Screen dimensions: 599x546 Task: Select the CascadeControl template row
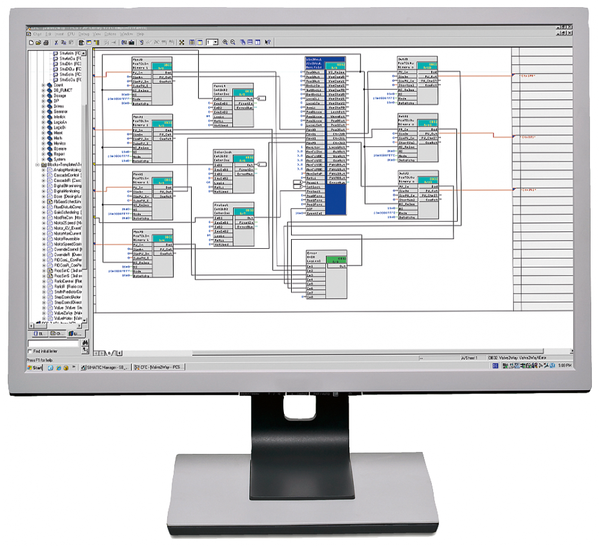[64, 175]
